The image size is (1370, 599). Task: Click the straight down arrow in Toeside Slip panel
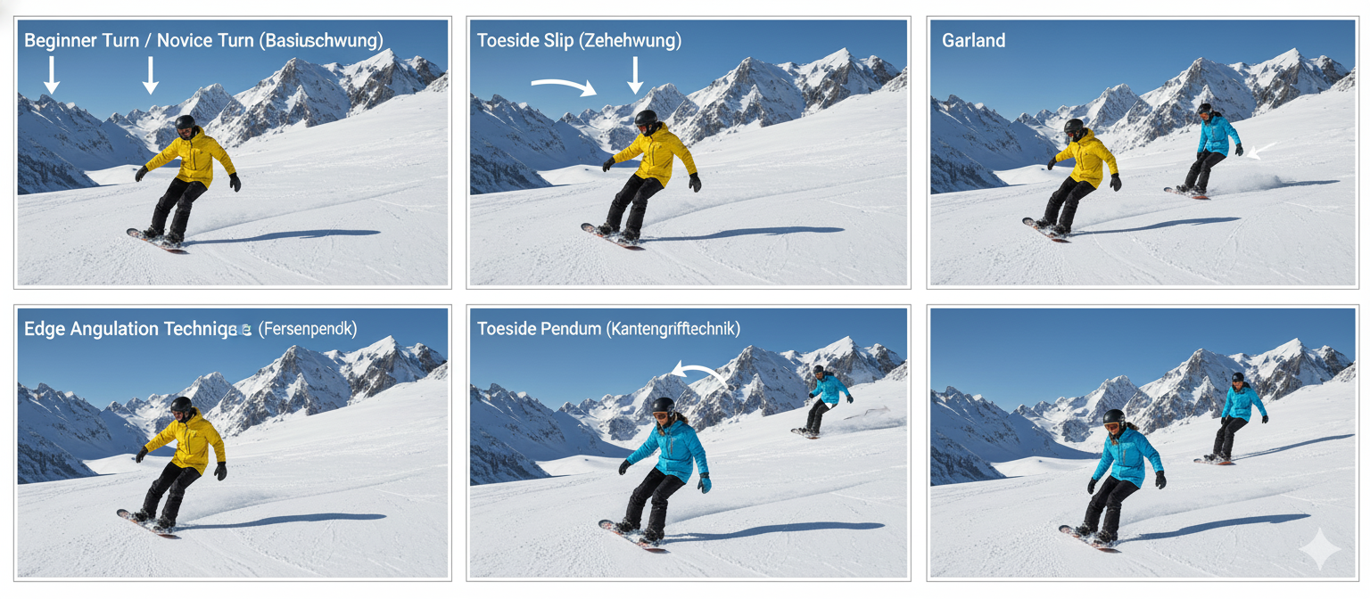pos(634,75)
